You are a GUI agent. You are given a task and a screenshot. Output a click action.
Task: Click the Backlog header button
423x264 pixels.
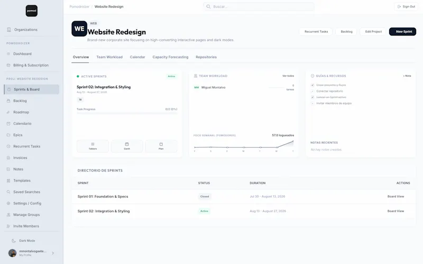(x=346, y=32)
